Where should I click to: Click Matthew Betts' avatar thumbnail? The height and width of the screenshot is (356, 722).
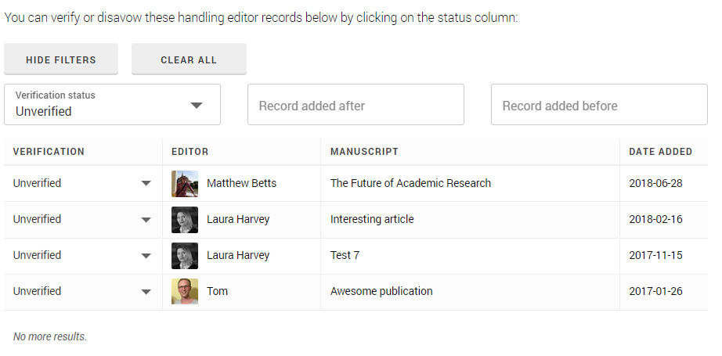click(185, 184)
